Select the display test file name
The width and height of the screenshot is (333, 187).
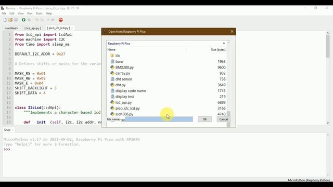point(125,97)
